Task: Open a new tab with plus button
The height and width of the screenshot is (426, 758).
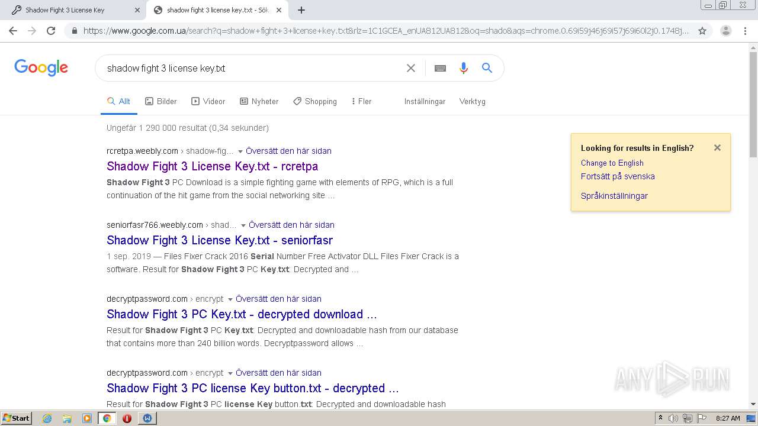Action: pyautogui.click(x=301, y=10)
